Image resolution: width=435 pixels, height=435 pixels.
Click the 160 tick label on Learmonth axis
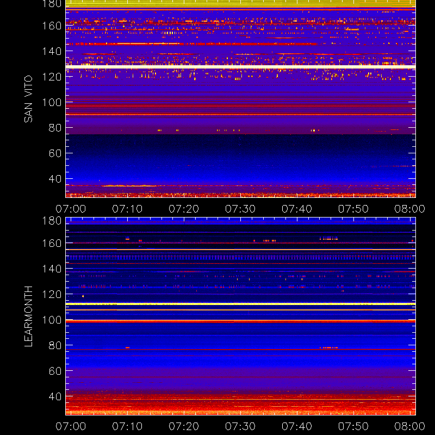click(52, 243)
